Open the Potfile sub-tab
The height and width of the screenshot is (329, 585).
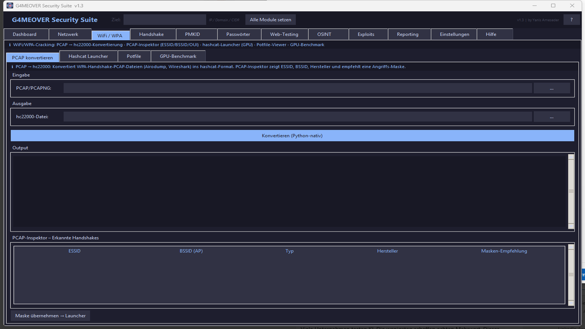click(134, 56)
